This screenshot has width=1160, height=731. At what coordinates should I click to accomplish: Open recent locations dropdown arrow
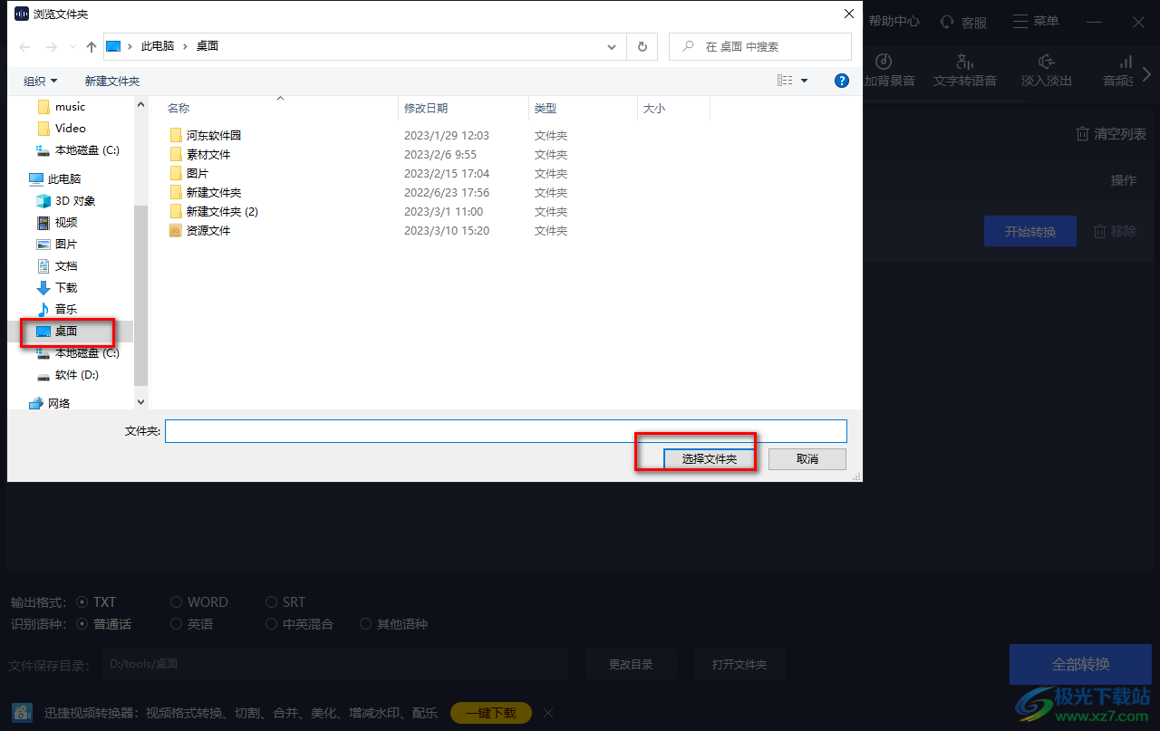click(x=71, y=46)
